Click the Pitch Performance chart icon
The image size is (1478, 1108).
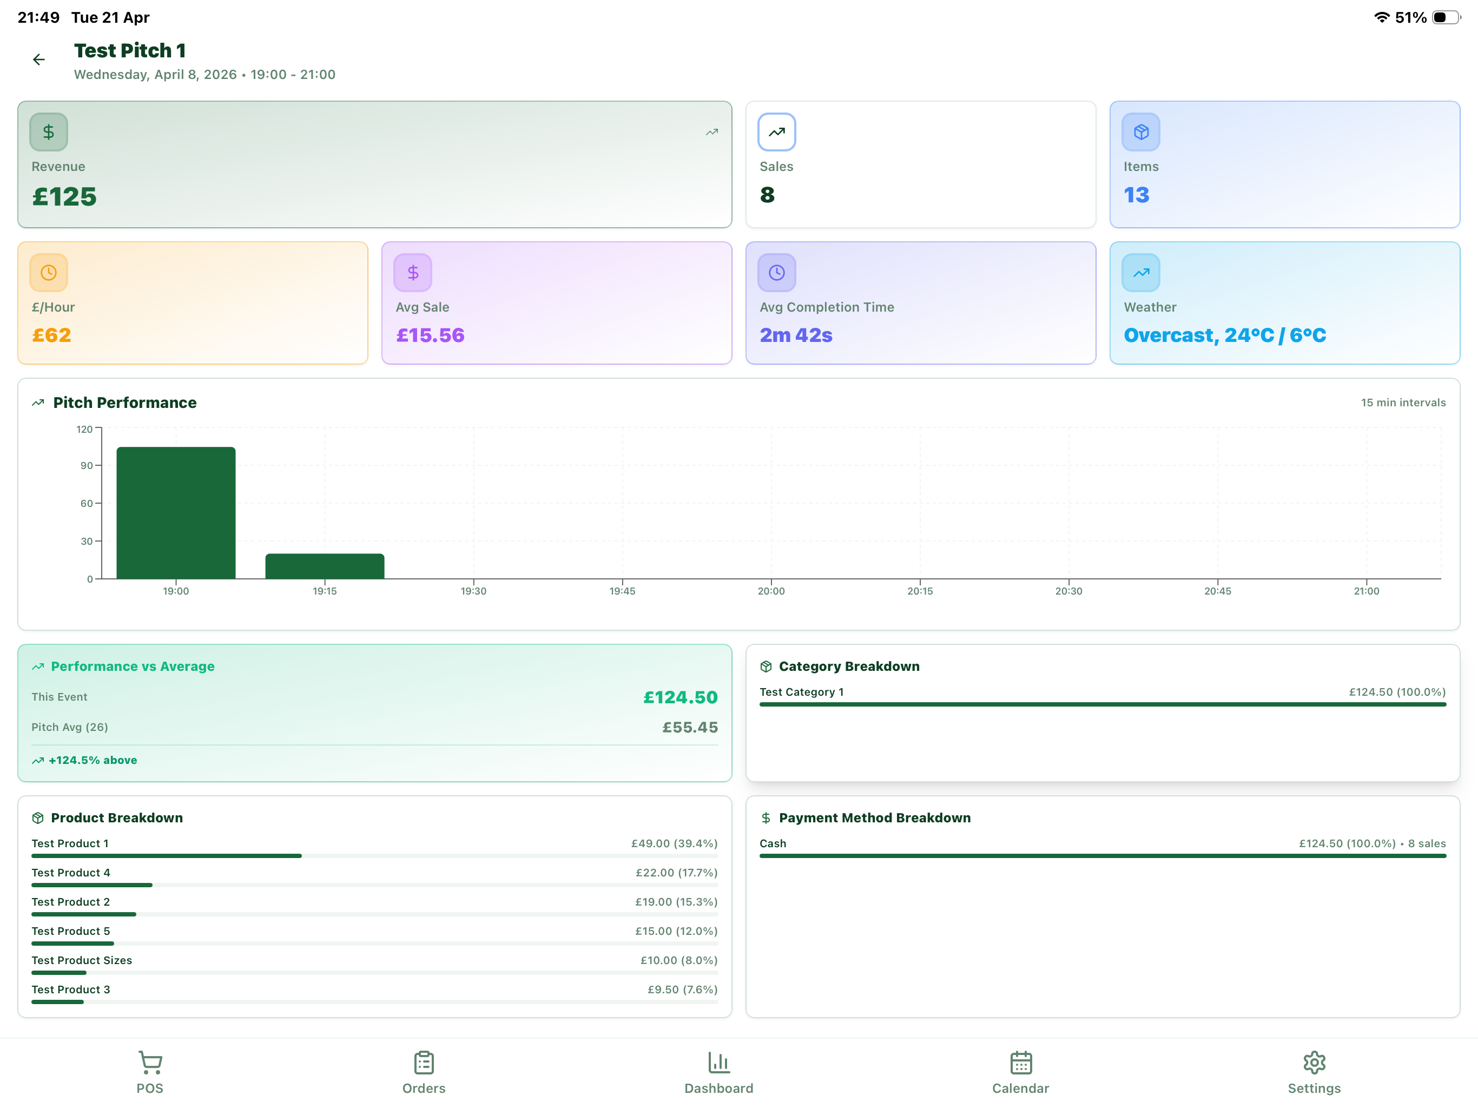coord(38,403)
